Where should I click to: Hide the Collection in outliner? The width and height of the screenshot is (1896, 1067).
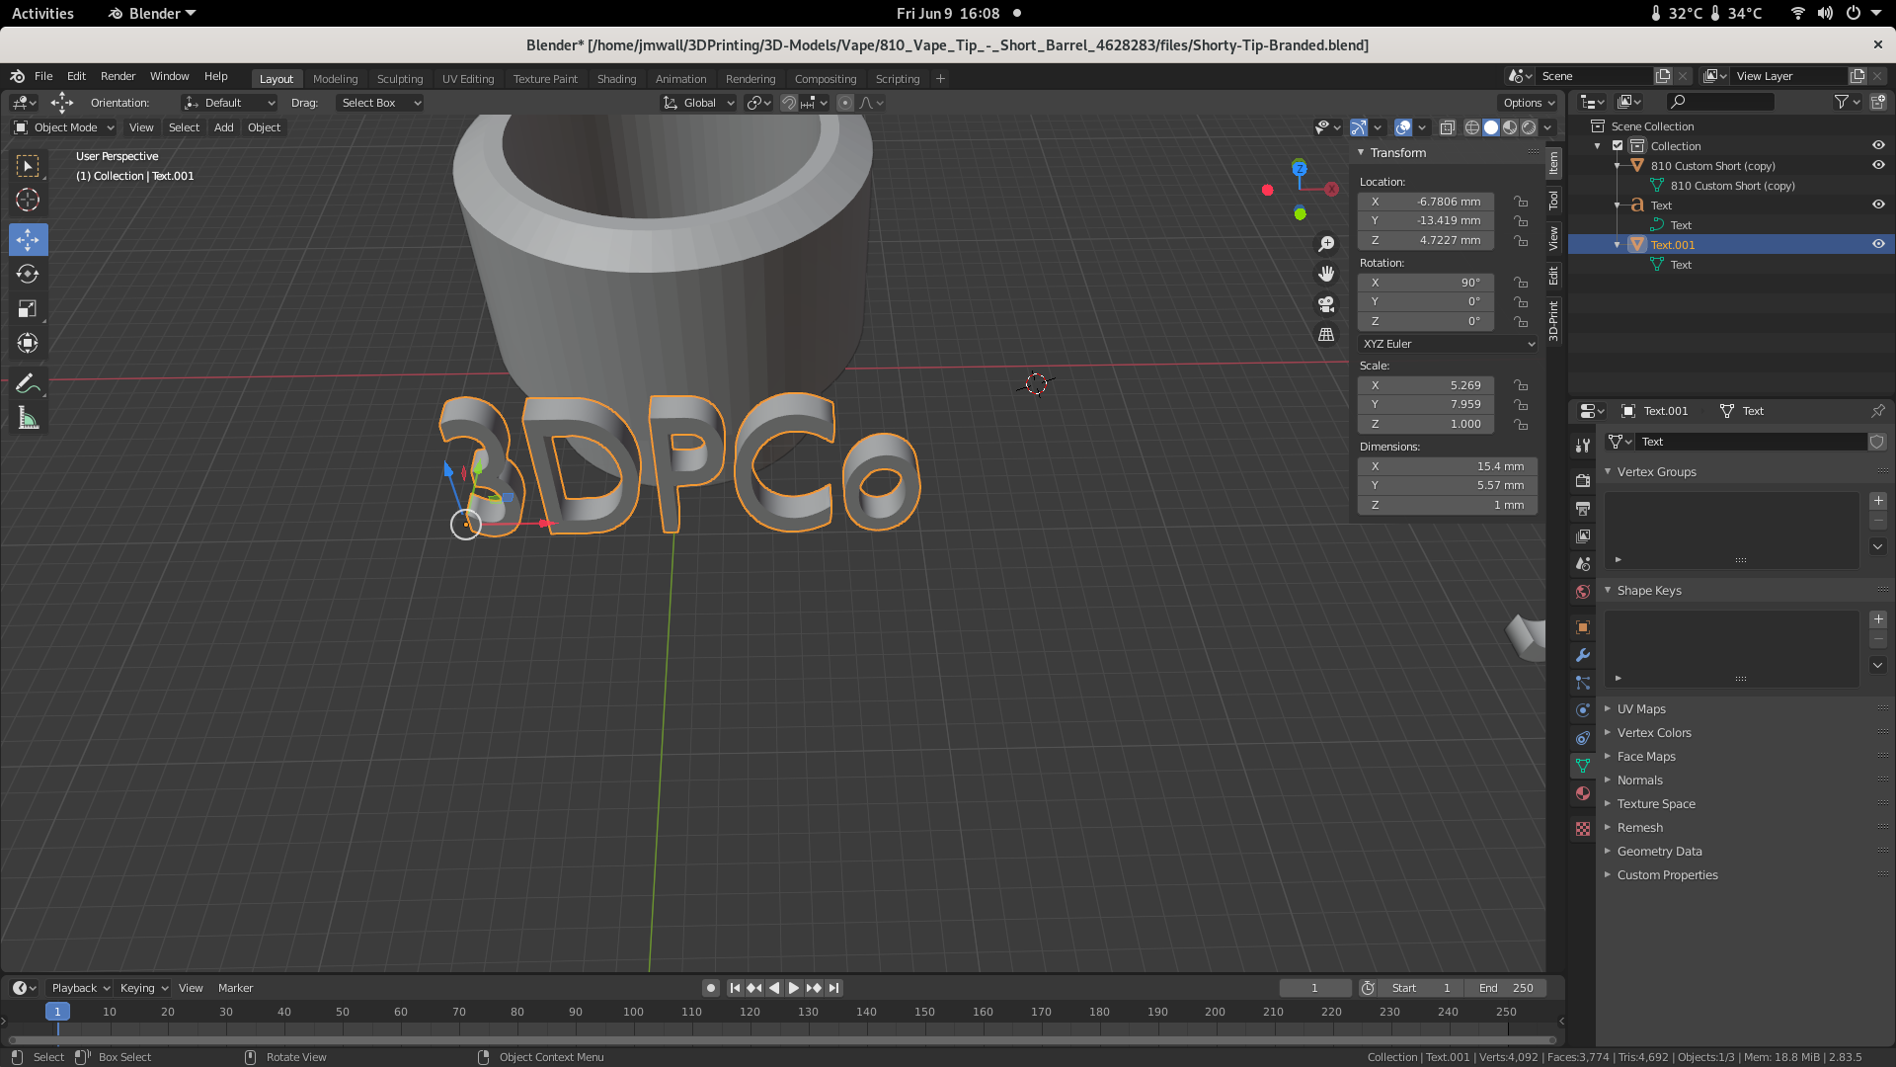point(1878,145)
